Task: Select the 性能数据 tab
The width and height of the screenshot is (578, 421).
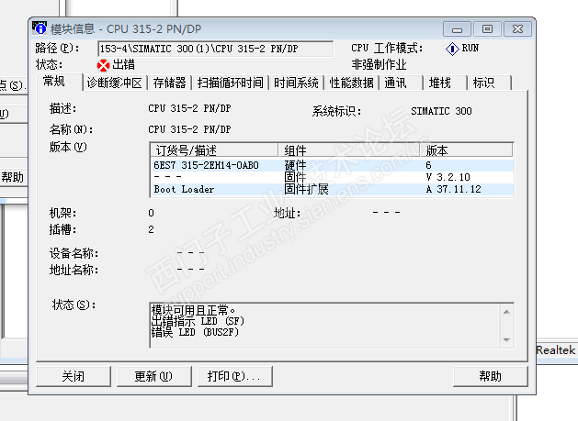Action: click(x=351, y=83)
